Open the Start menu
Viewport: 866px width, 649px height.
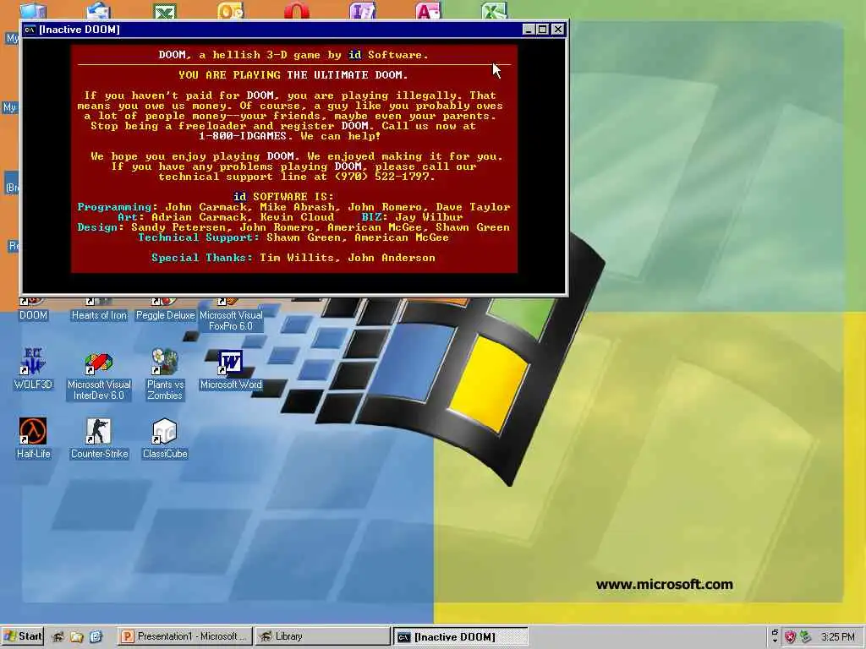pos(23,636)
